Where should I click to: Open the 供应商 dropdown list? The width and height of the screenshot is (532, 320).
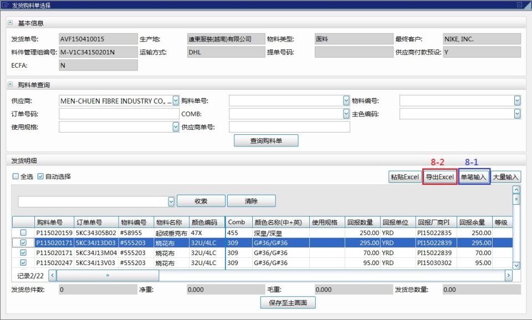pyautogui.click(x=176, y=101)
